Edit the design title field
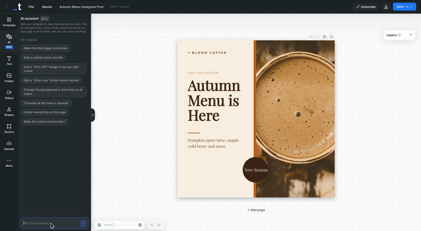Screen dimensions: 421x231 (x=81, y=7)
